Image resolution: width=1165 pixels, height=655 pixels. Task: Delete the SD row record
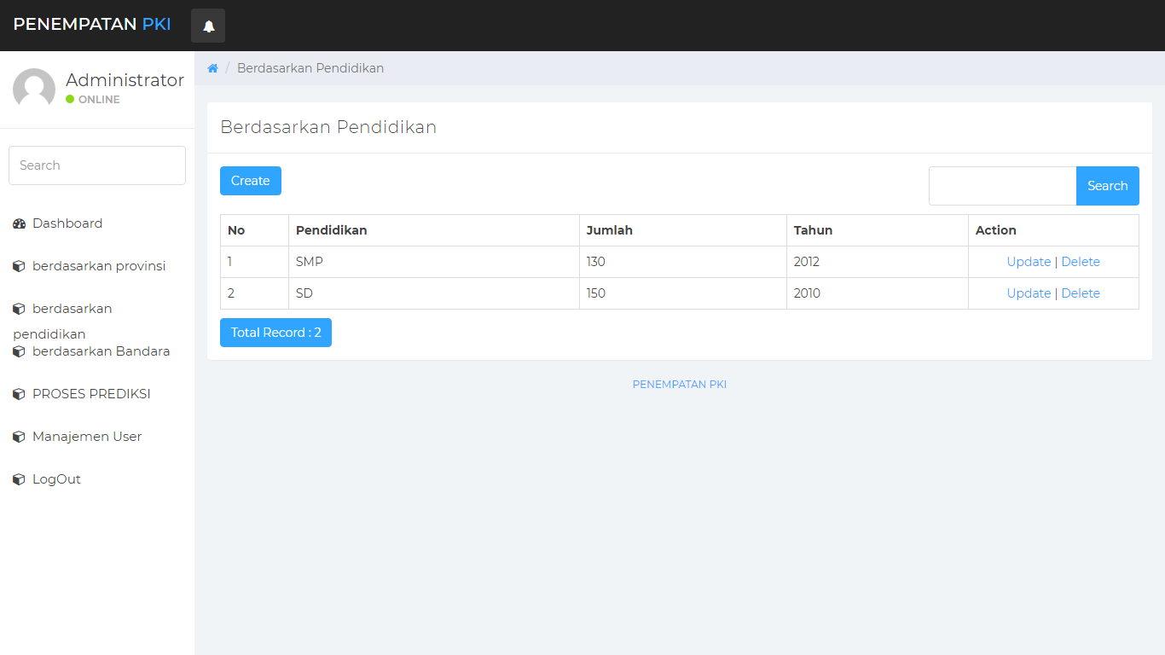click(1081, 293)
